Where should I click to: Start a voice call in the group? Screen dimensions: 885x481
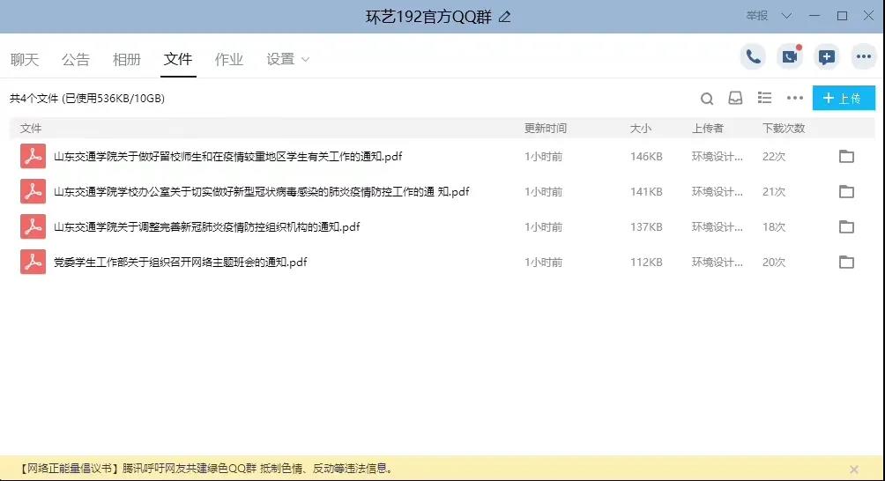[753, 57]
